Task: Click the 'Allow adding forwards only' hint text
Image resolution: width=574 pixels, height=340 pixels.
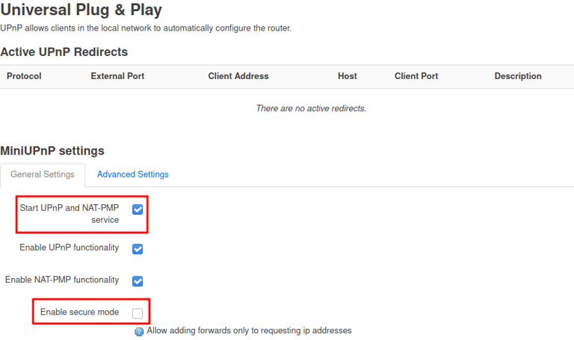Action: [x=249, y=330]
